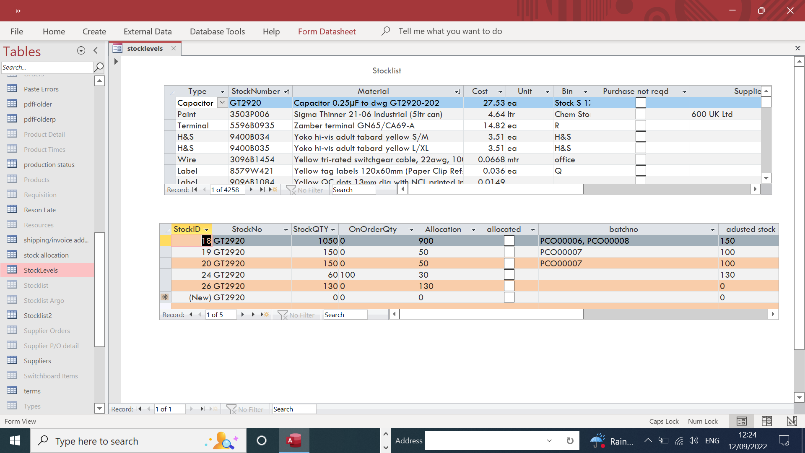Image resolution: width=805 pixels, height=453 pixels.
Task: Tick Purchase not reqd for Paint row
Action: point(640,114)
